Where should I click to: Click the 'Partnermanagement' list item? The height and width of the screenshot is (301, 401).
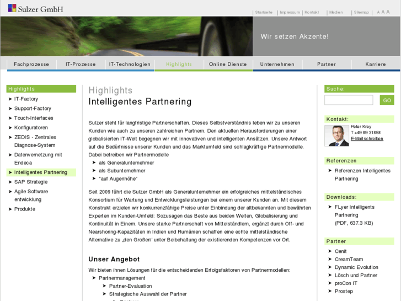(122, 278)
